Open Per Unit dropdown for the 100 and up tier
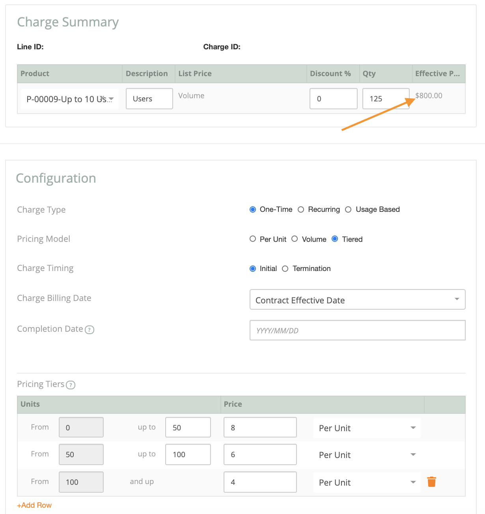Image resolution: width=485 pixels, height=514 pixels. (367, 482)
